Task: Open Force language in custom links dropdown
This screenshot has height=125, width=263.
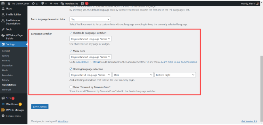Action: 90,19
